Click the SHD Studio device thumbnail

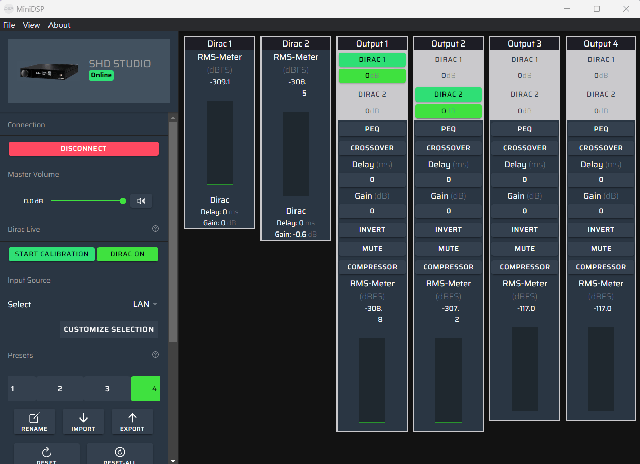point(50,71)
